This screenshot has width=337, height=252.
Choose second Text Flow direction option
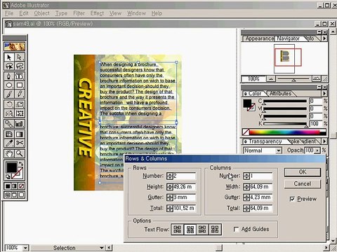point(190,229)
